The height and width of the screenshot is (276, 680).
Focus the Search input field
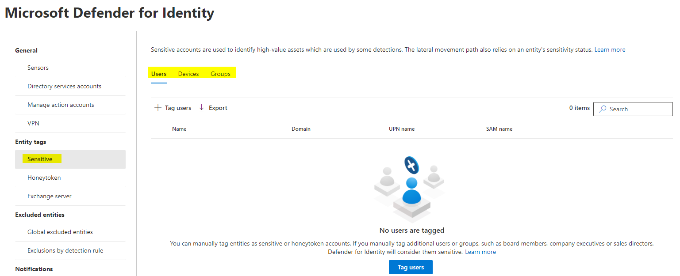pos(633,109)
